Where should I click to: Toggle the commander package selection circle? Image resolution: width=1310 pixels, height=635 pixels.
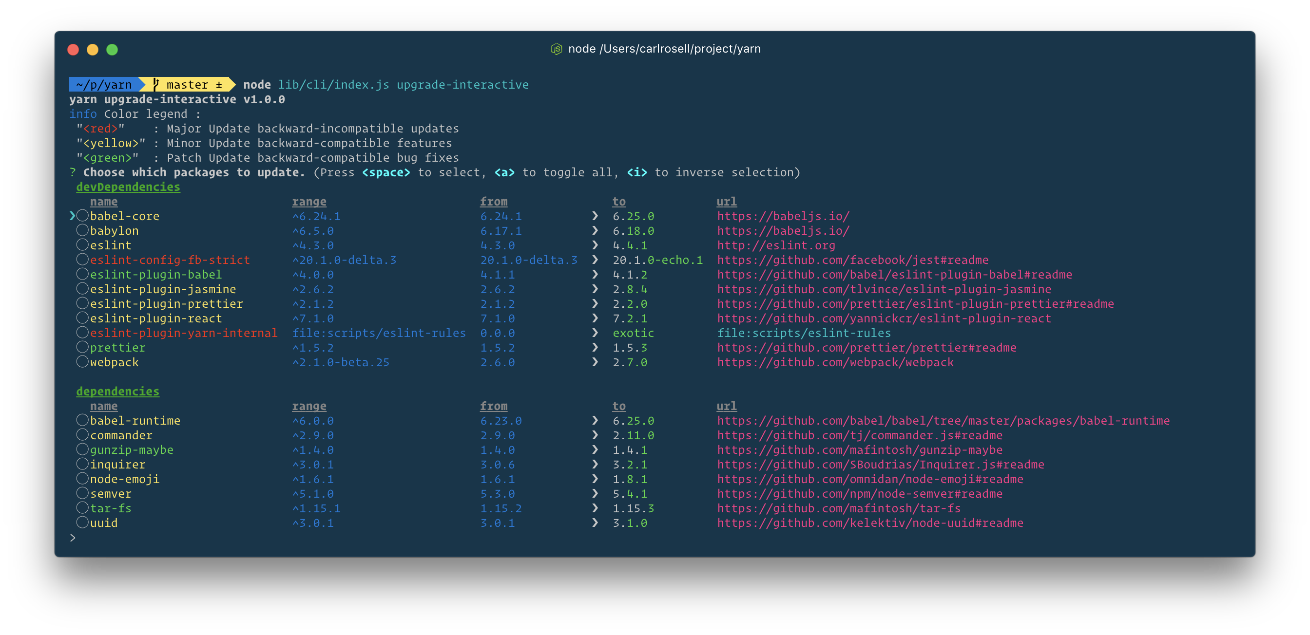(x=82, y=435)
